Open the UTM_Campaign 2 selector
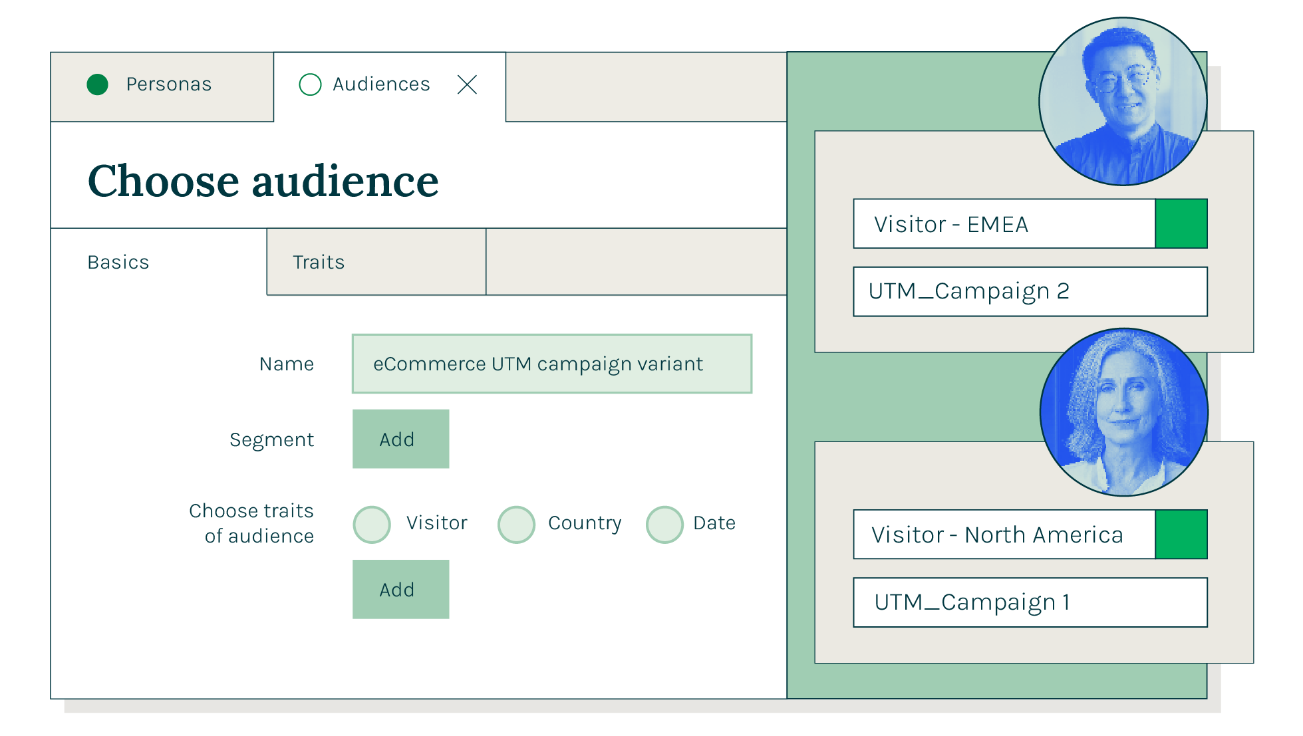The image size is (1303, 736). tap(1030, 291)
